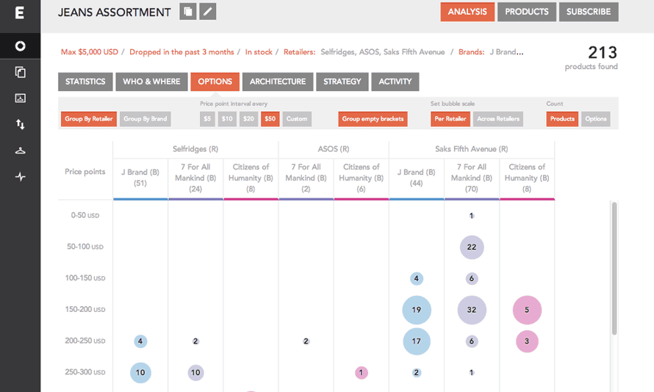This screenshot has width=654, height=392.
Task: Click Dropped in the past 3 months filter
Action: coord(182,52)
